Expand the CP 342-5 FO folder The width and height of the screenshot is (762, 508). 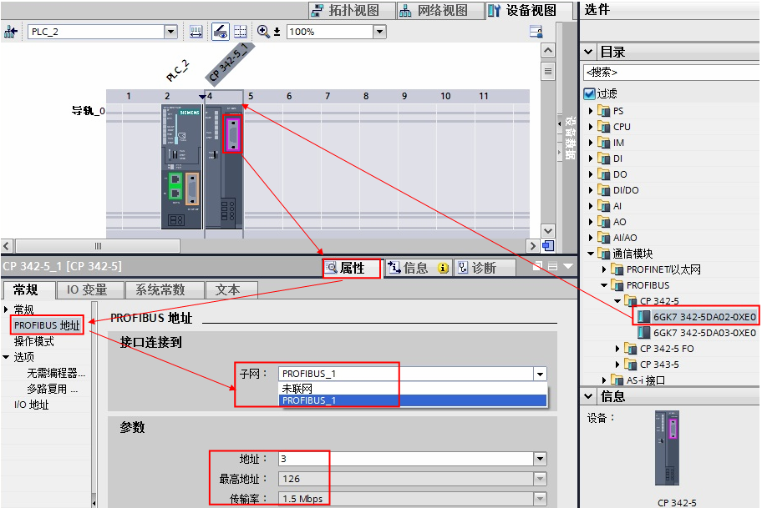coord(617,349)
